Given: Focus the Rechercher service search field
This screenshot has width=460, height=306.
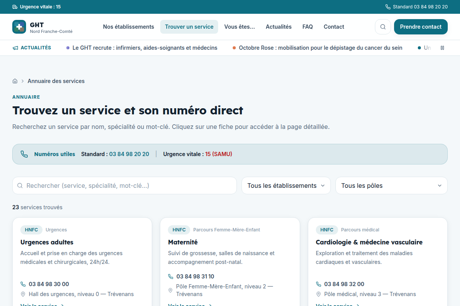Looking at the screenshot, I should [125, 186].
